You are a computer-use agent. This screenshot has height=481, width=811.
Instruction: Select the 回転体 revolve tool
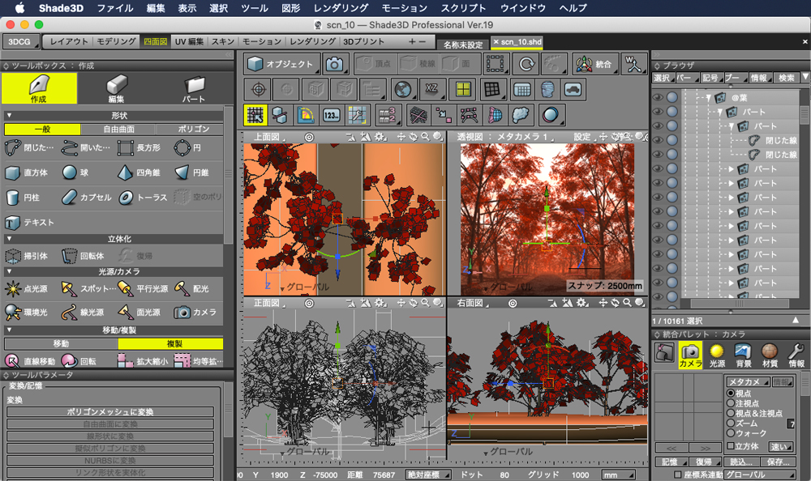click(83, 256)
